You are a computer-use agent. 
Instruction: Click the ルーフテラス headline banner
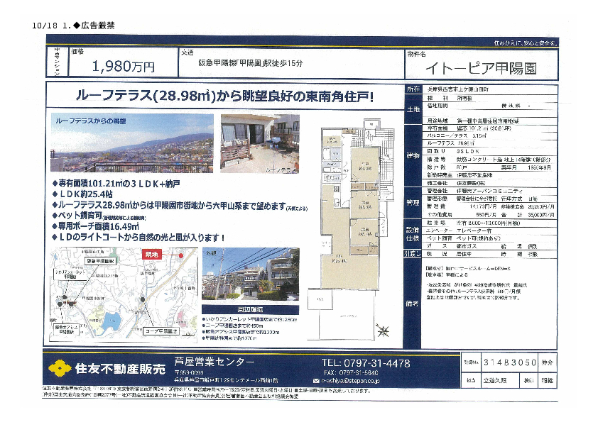pos(224,96)
